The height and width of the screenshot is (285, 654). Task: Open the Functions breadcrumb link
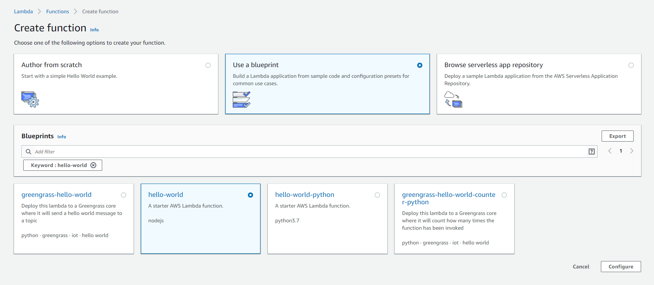point(58,11)
